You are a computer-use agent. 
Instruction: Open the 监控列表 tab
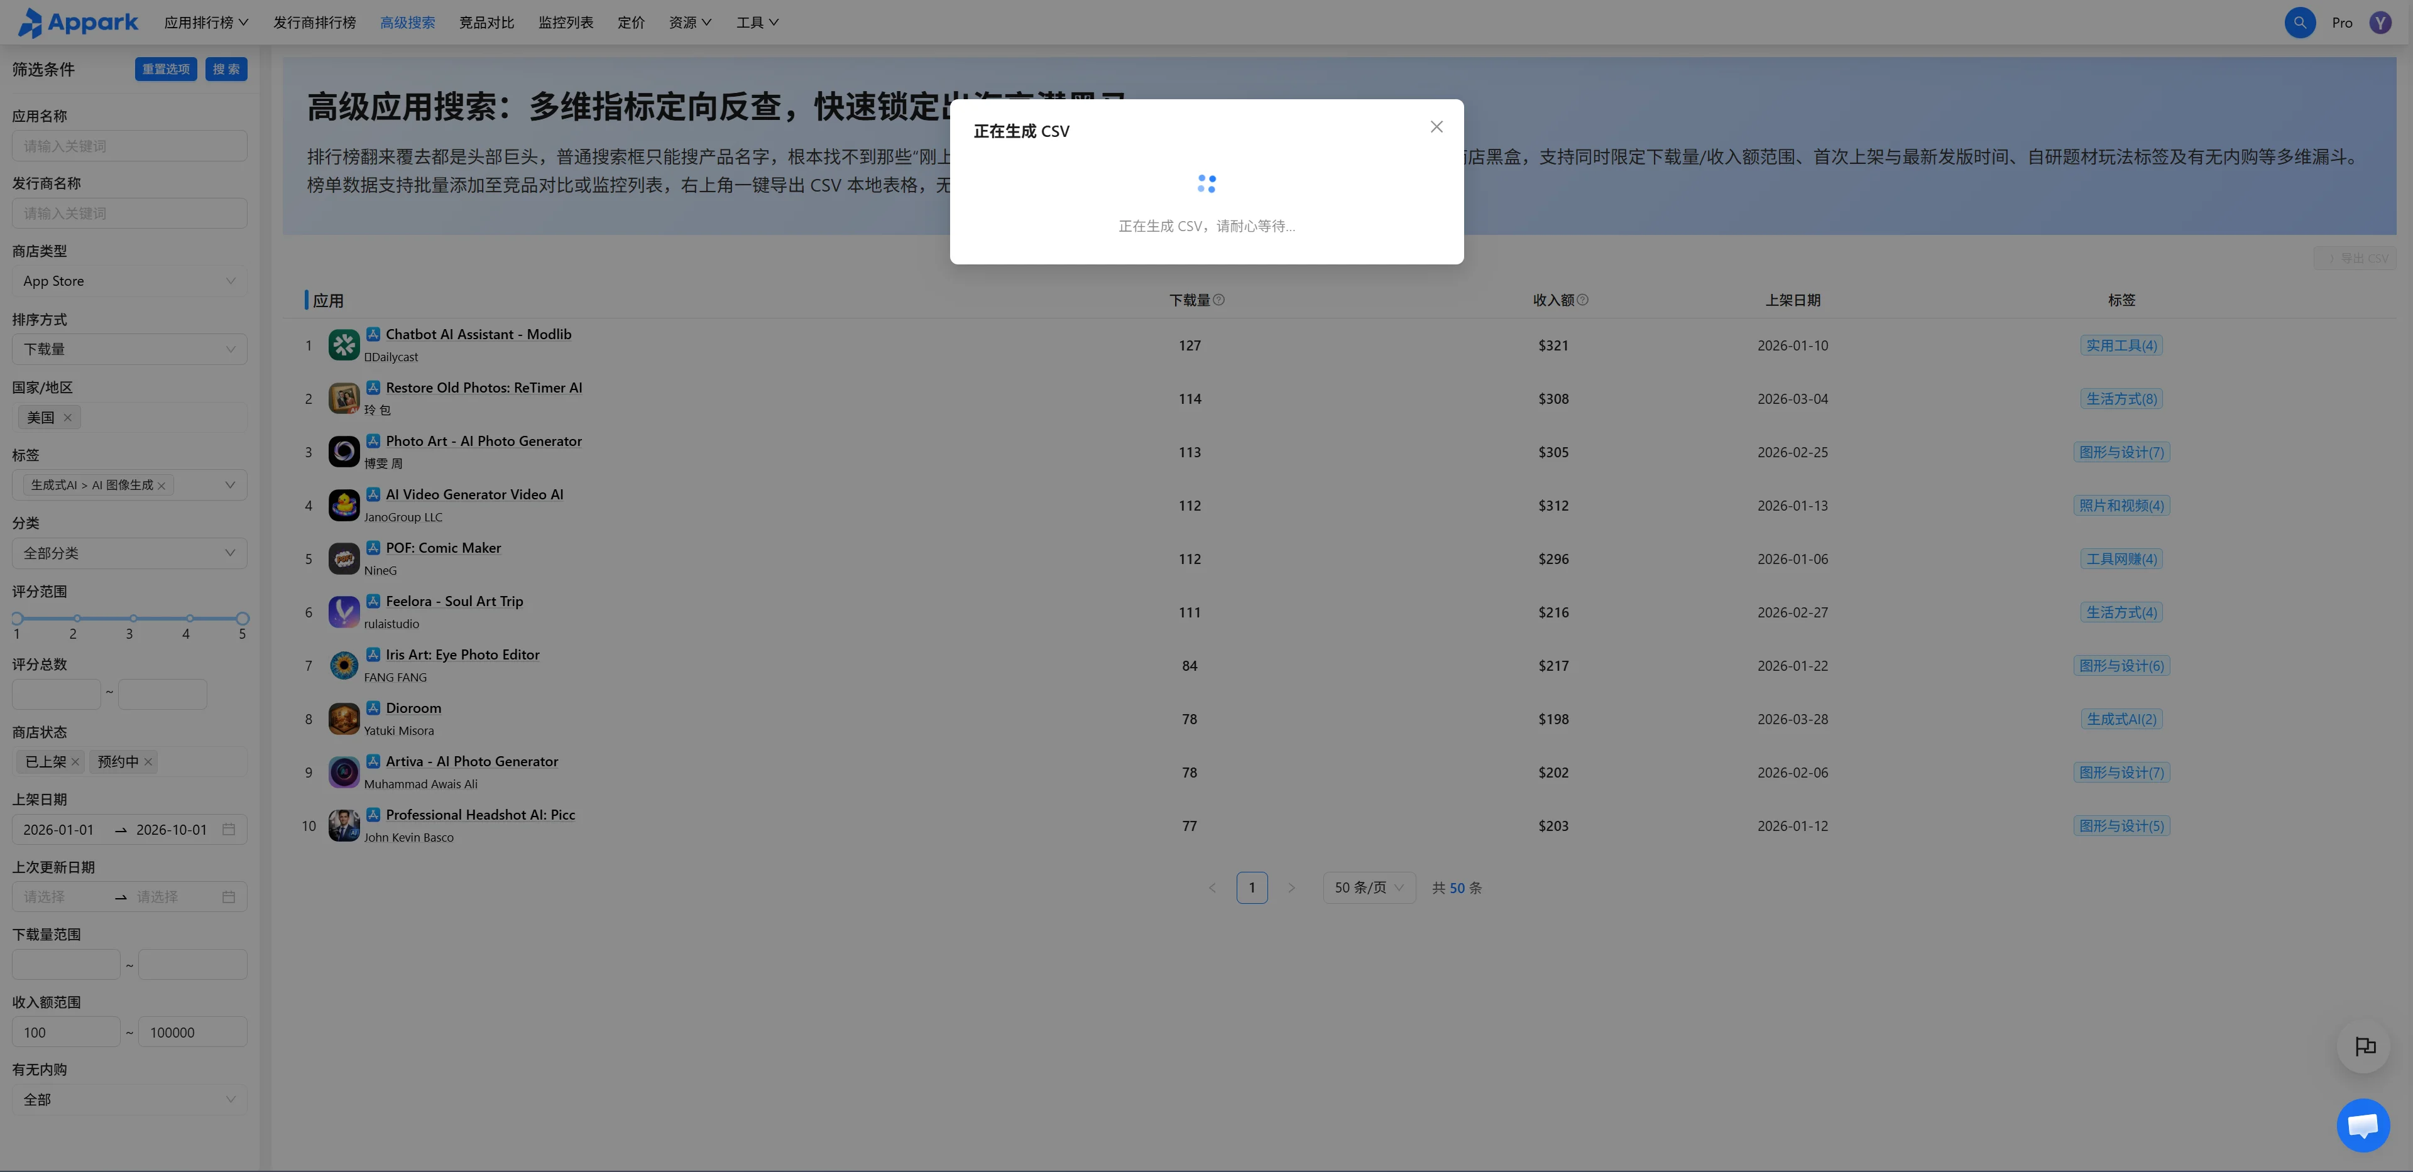click(565, 23)
